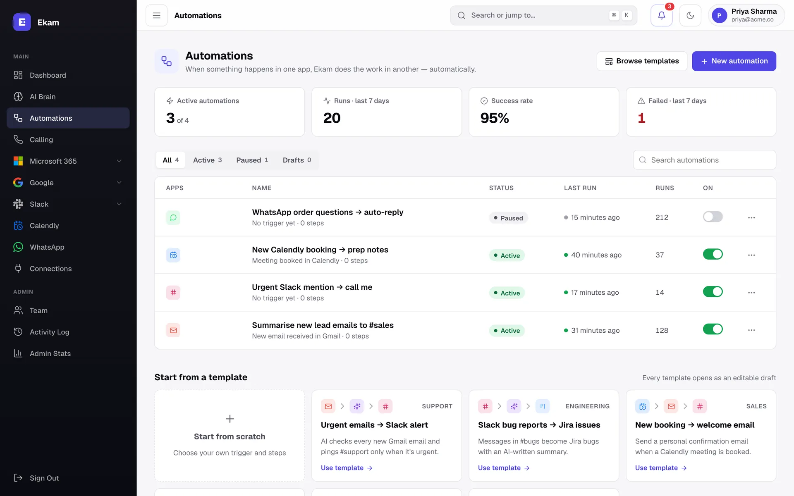
Task: Click Gmail icon in Summarise new lead emails row
Action: 173,330
